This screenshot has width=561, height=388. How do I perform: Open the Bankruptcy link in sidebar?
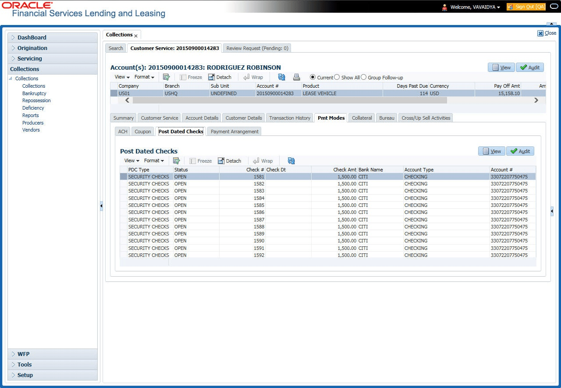(x=34, y=93)
